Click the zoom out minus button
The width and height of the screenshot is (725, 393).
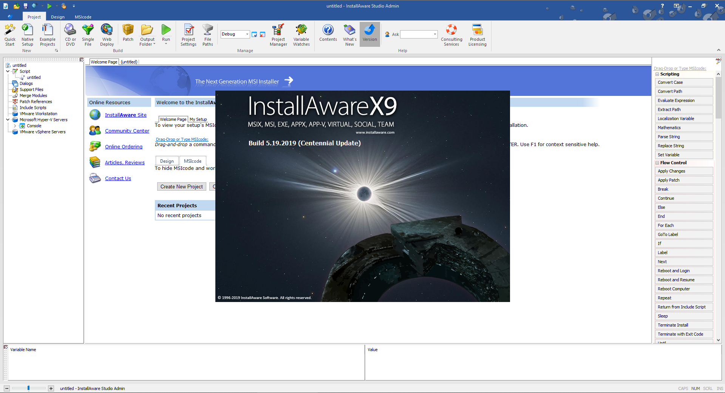[x=7, y=388]
